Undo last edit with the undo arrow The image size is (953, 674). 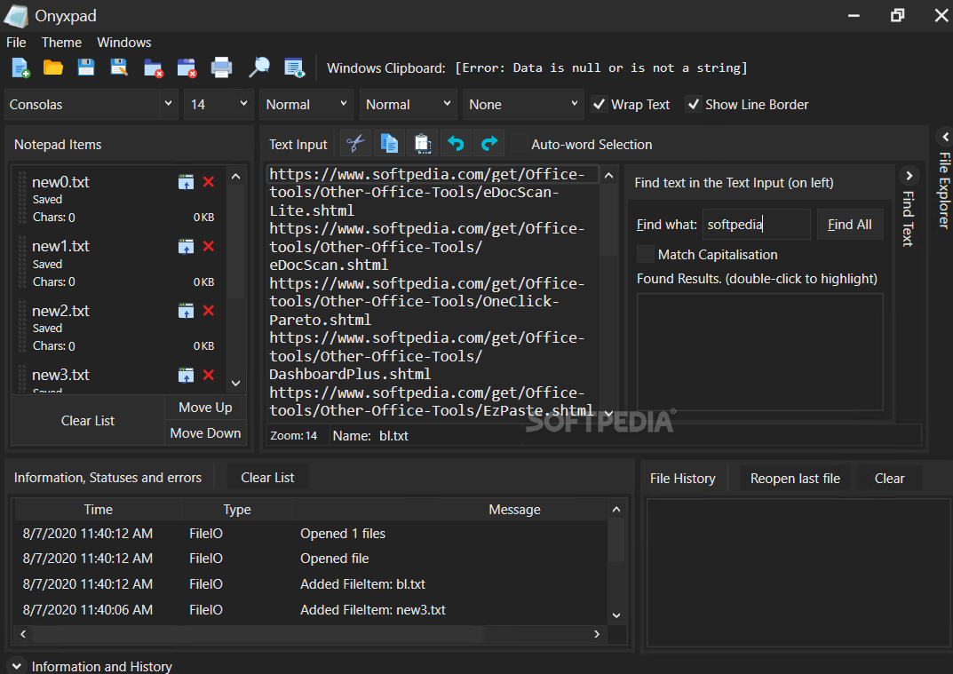click(x=456, y=144)
